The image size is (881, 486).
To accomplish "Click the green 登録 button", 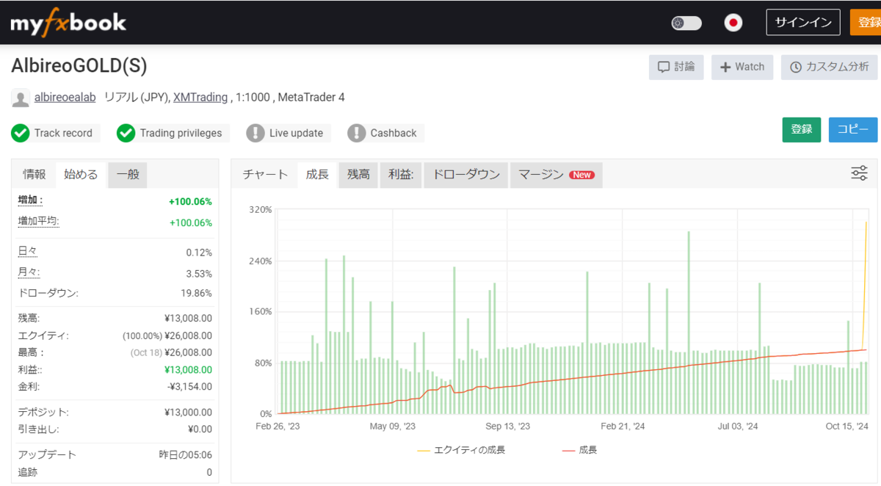I will click(x=802, y=129).
